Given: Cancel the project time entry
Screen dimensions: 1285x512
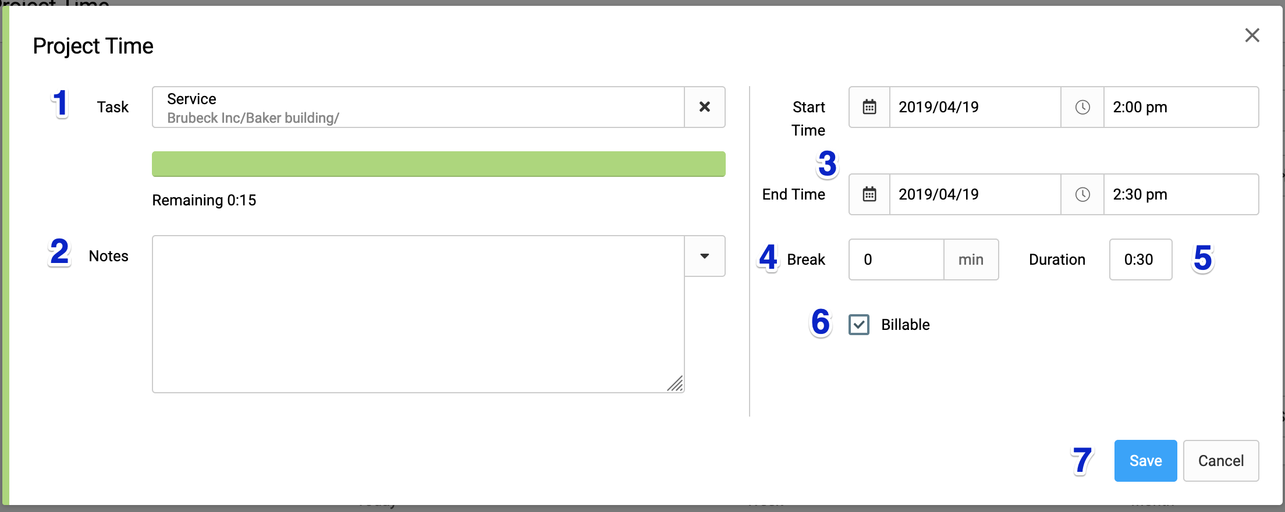Looking at the screenshot, I should tap(1221, 461).
